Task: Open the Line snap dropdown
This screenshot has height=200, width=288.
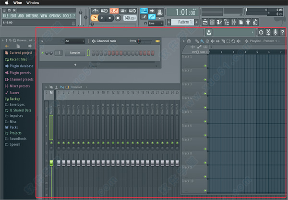Action: pyautogui.click(x=156, y=24)
